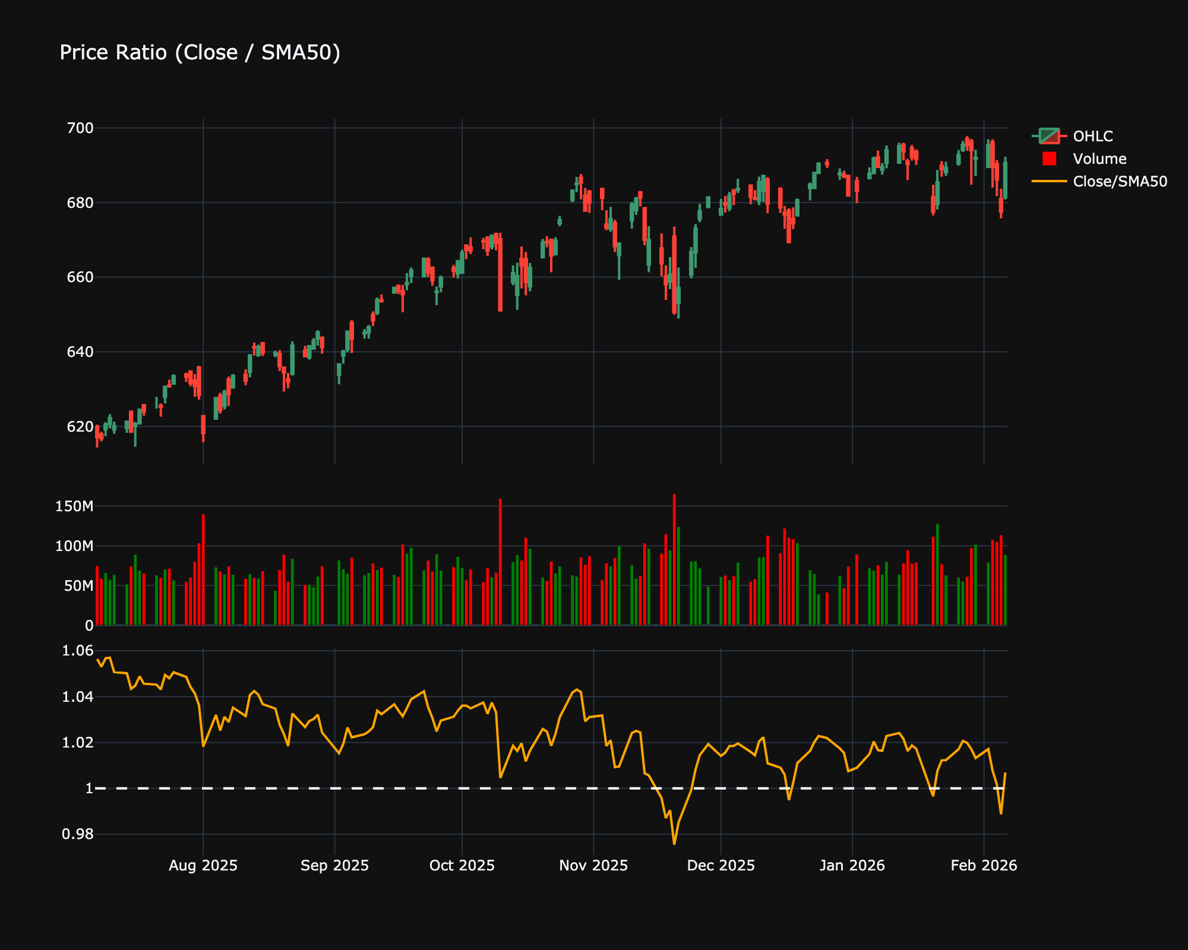
Task: Click the 1.06 ratio axis tick label
Action: 77,651
